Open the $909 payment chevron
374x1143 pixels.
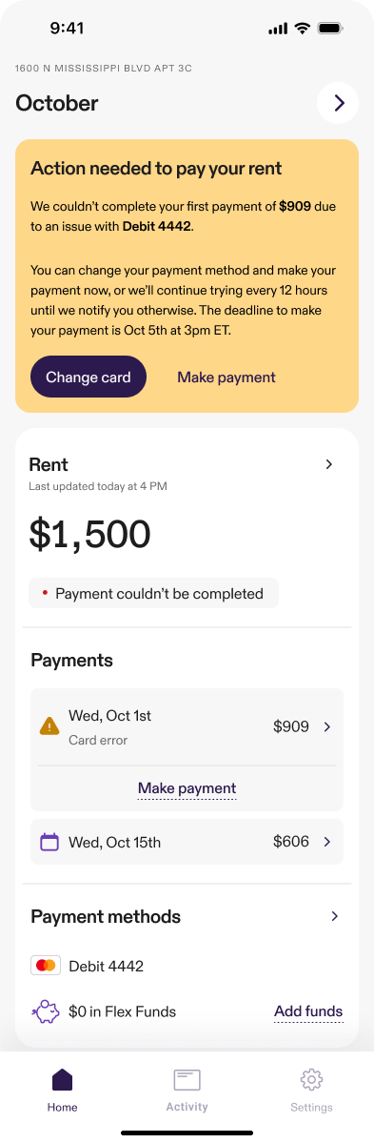327,726
